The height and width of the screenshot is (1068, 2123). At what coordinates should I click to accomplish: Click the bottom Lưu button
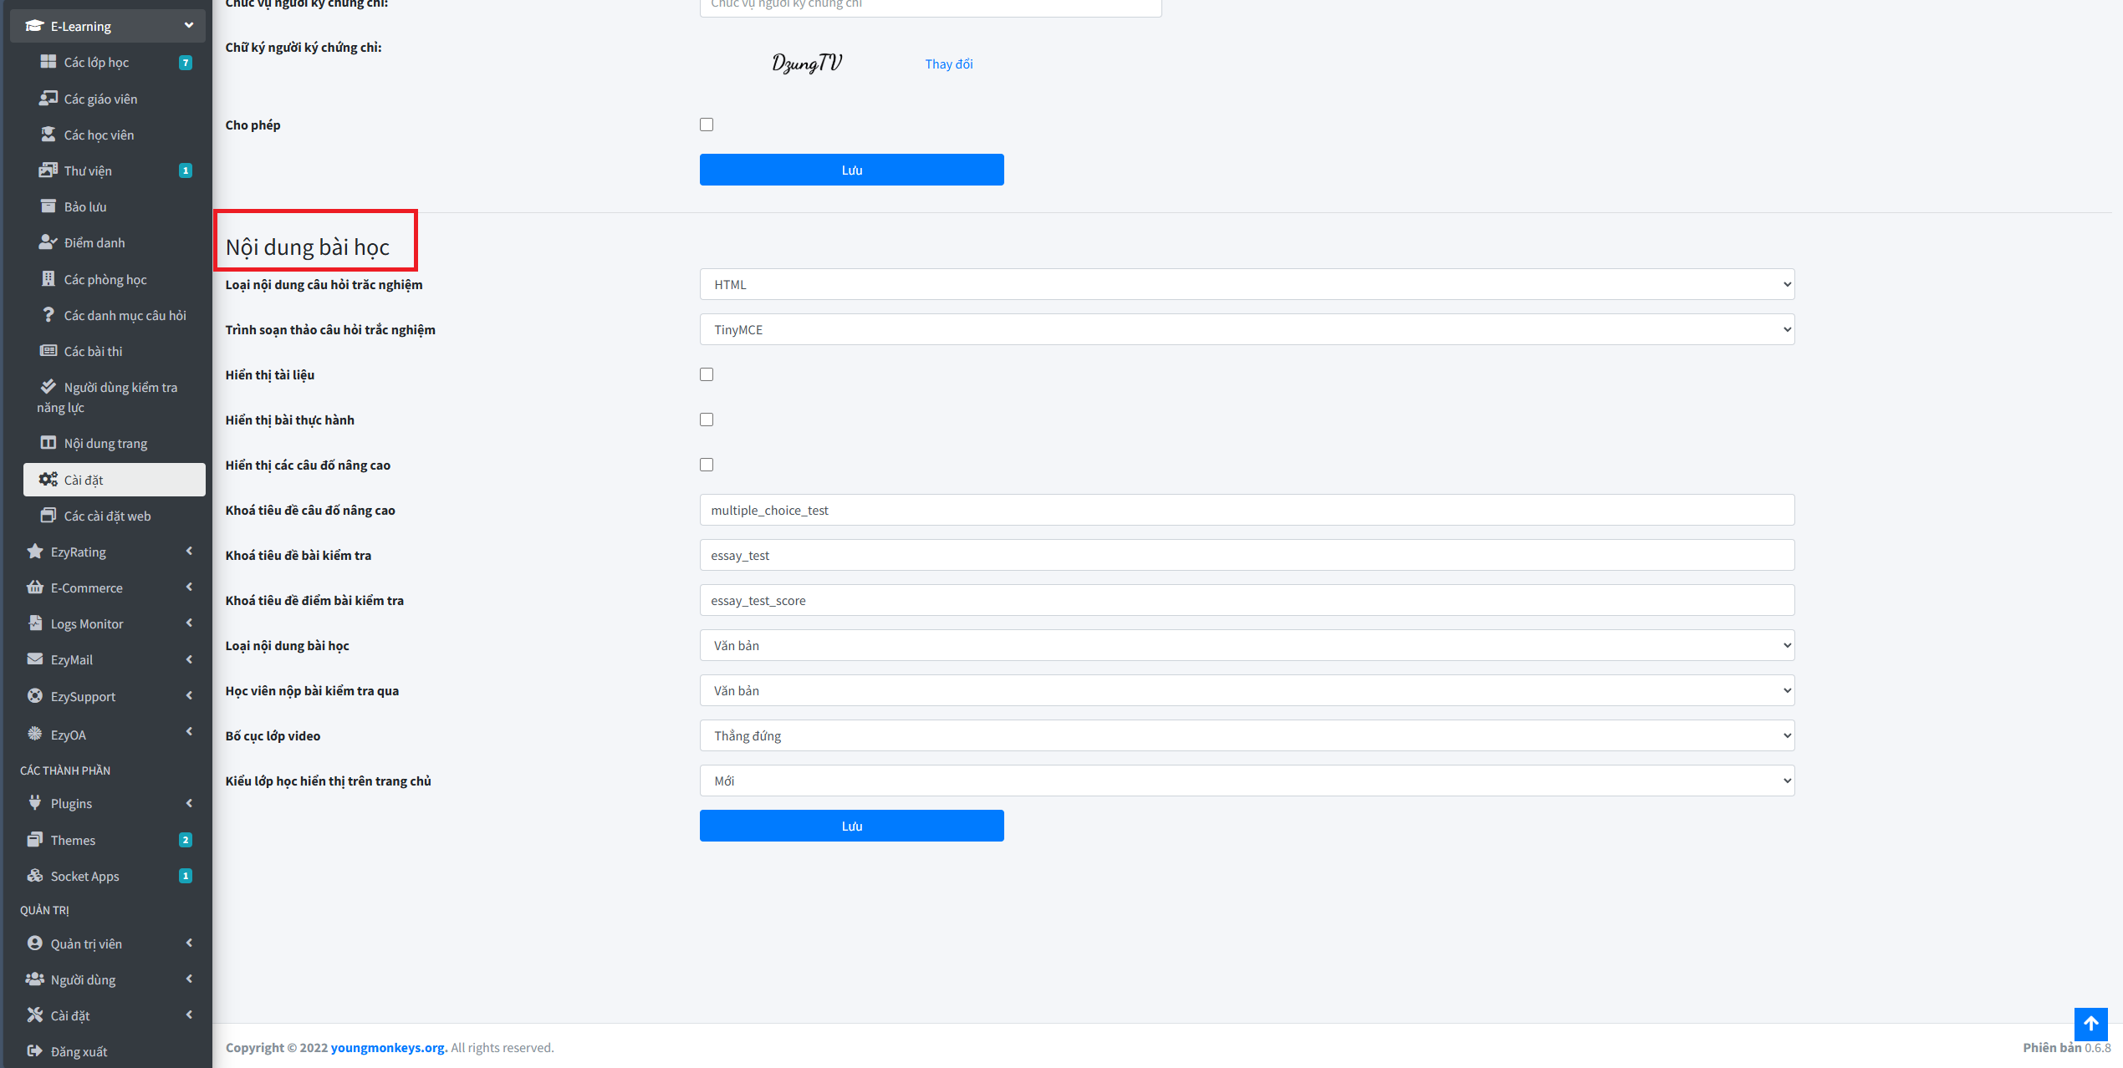tap(851, 826)
